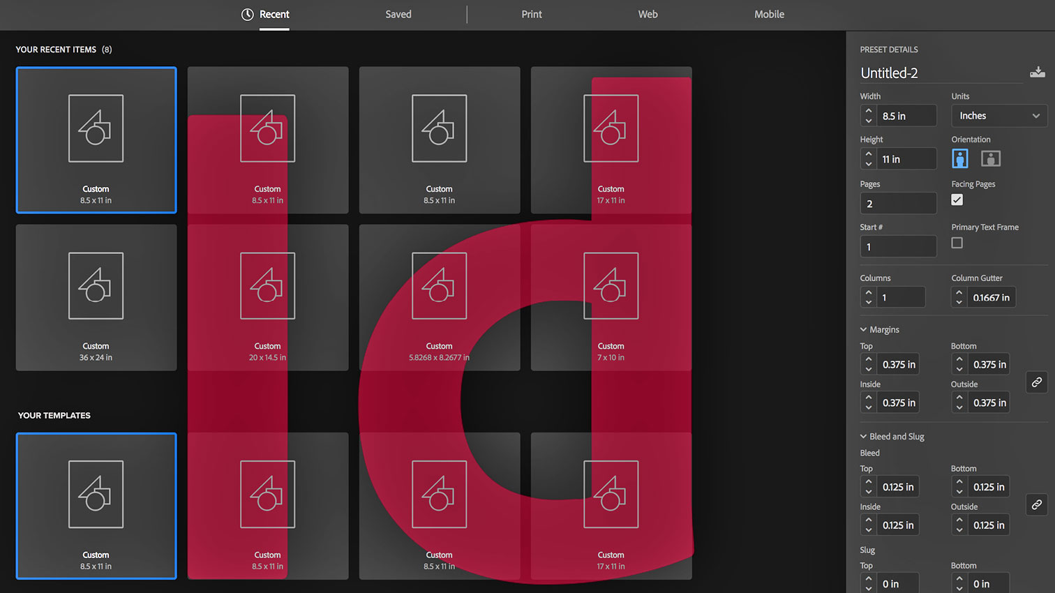This screenshot has height=593, width=1055.
Task: Increase Bleed Top with up arrow
Action: point(869,482)
